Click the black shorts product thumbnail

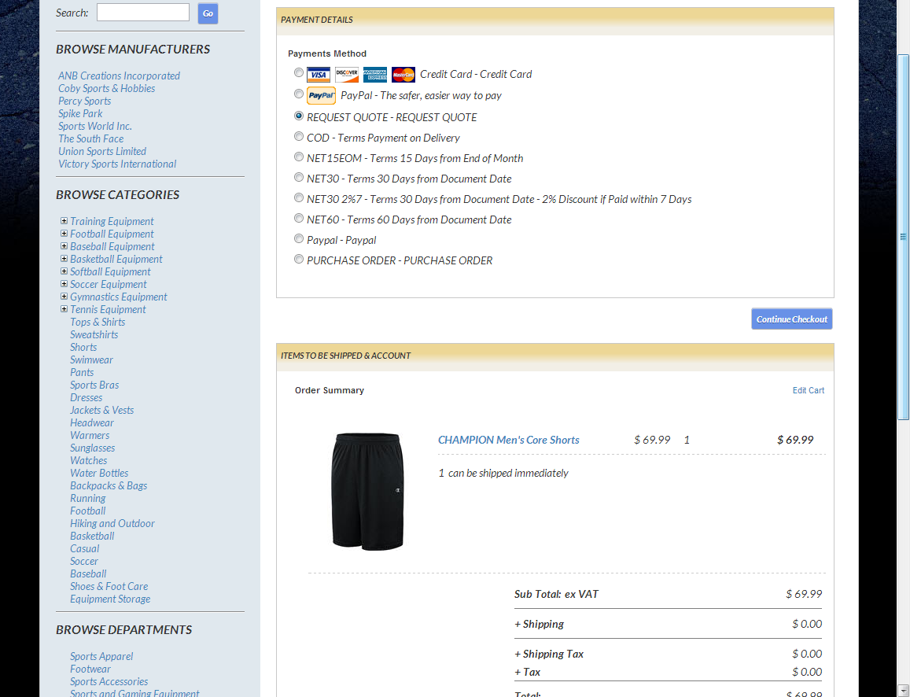pos(367,491)
